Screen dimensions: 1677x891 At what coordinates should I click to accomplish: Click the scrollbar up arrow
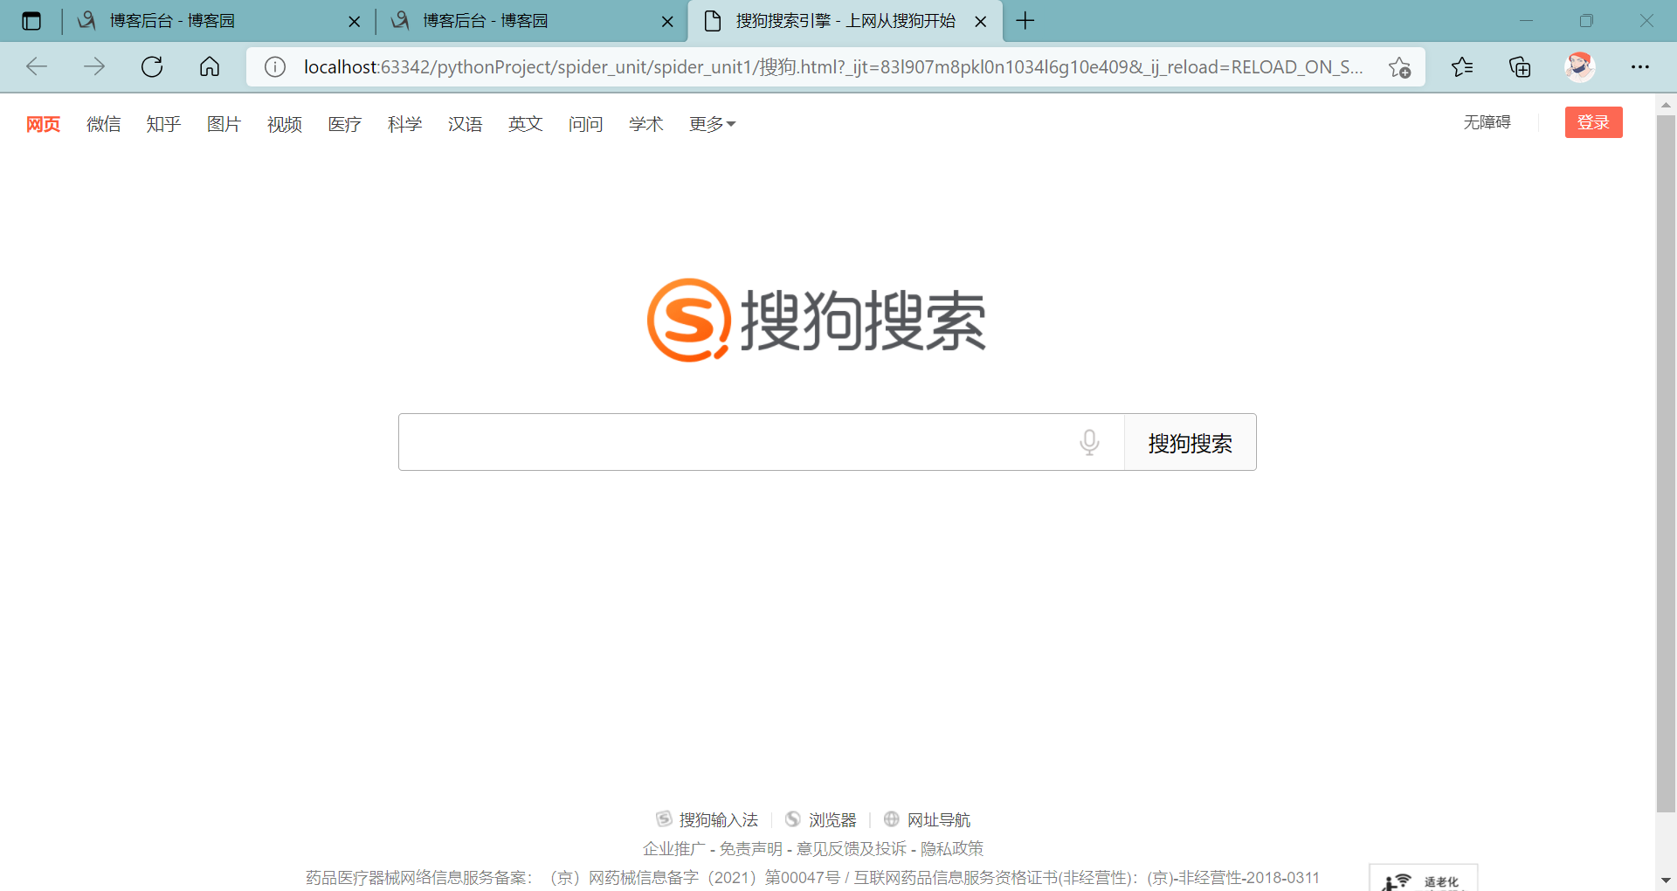1666,105
